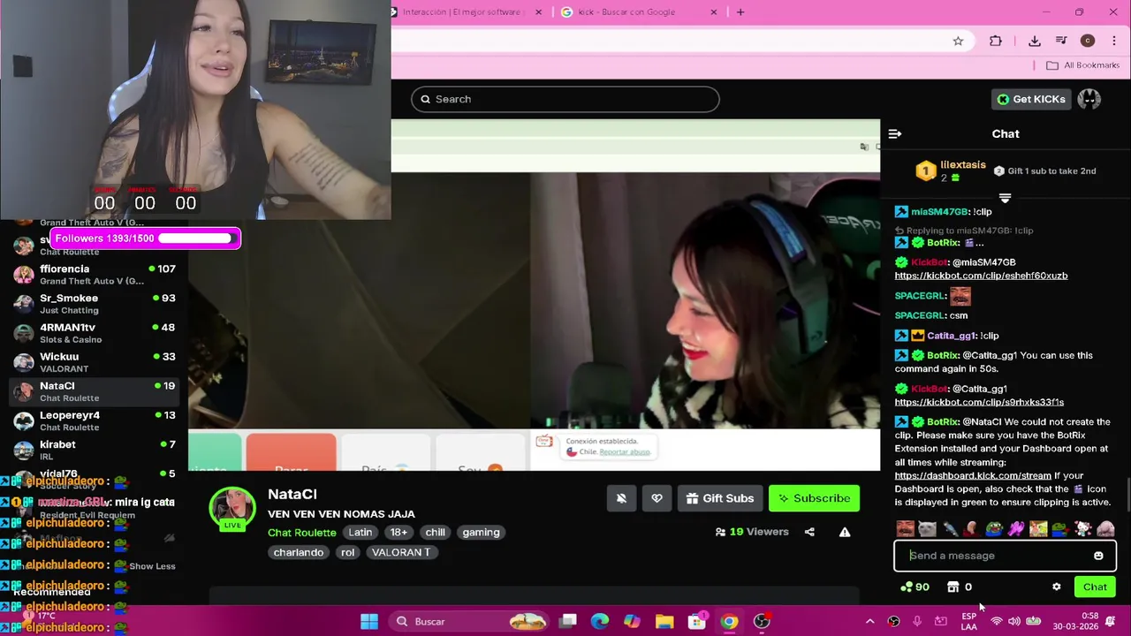Click the Gift Subs button
Viewport: 1131px width, 636px height.
pyautogui.click(x=719, y=498)
